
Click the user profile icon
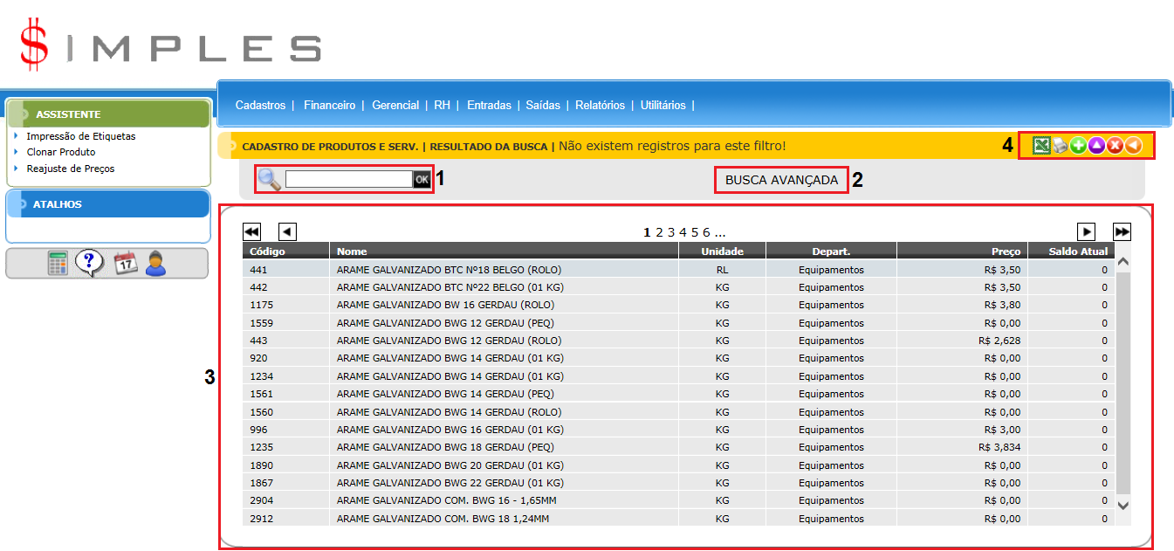[x=156, y=263]
